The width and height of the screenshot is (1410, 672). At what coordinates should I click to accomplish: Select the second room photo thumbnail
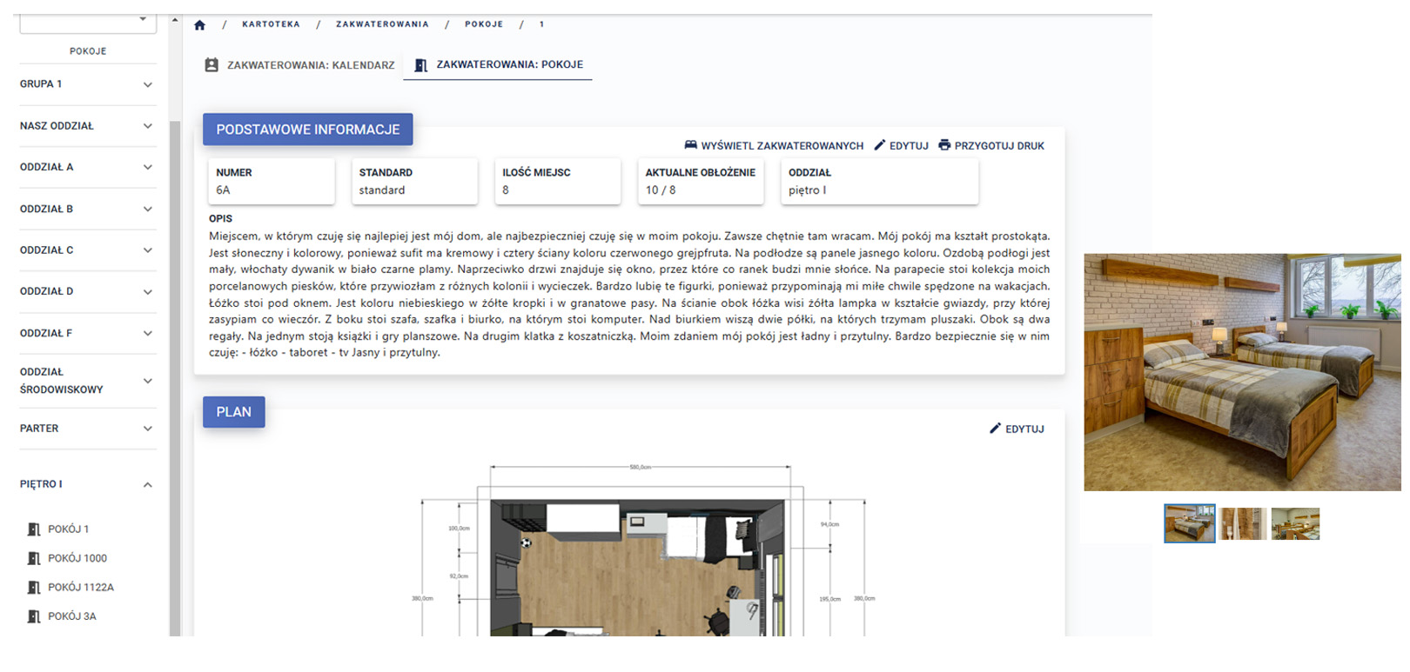[x=1242, y=524]
